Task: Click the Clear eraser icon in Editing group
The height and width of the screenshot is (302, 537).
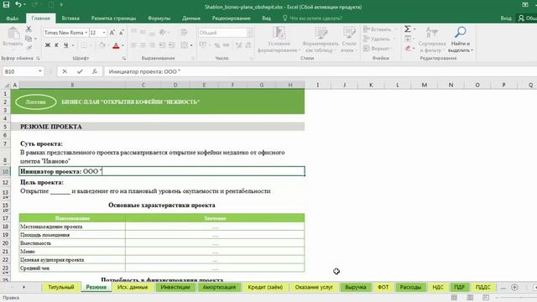Action: [408, 49]
